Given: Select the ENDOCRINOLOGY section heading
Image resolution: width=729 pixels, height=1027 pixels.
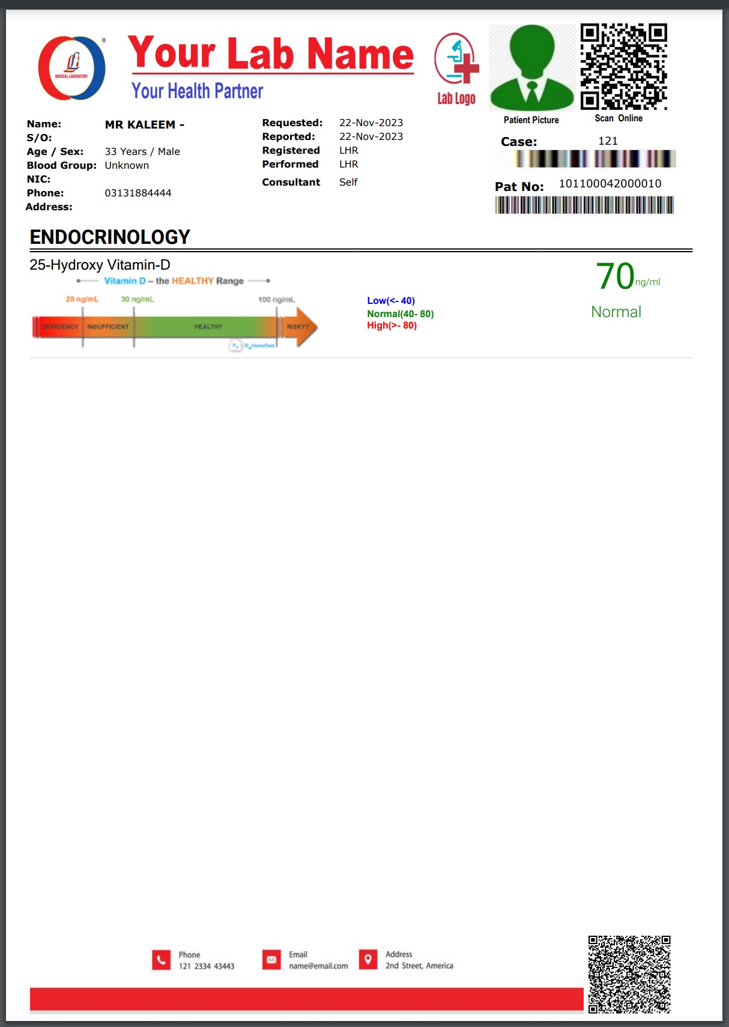Looking at the screenshot, I should click(110, 237).
